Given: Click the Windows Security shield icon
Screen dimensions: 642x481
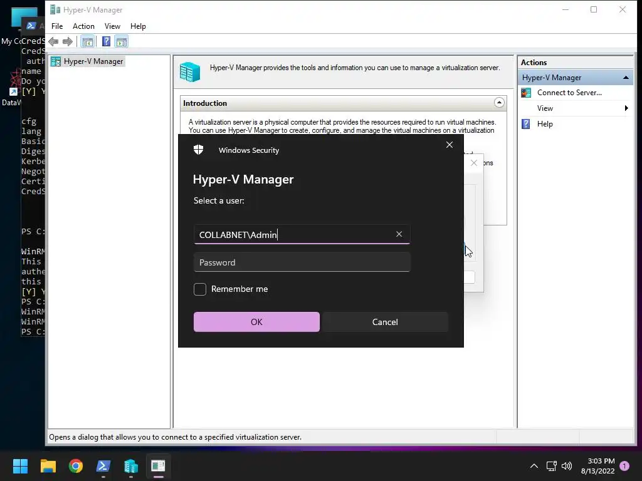Looking at the screenshot, I should pyautogui.click(x=199, y=150).
